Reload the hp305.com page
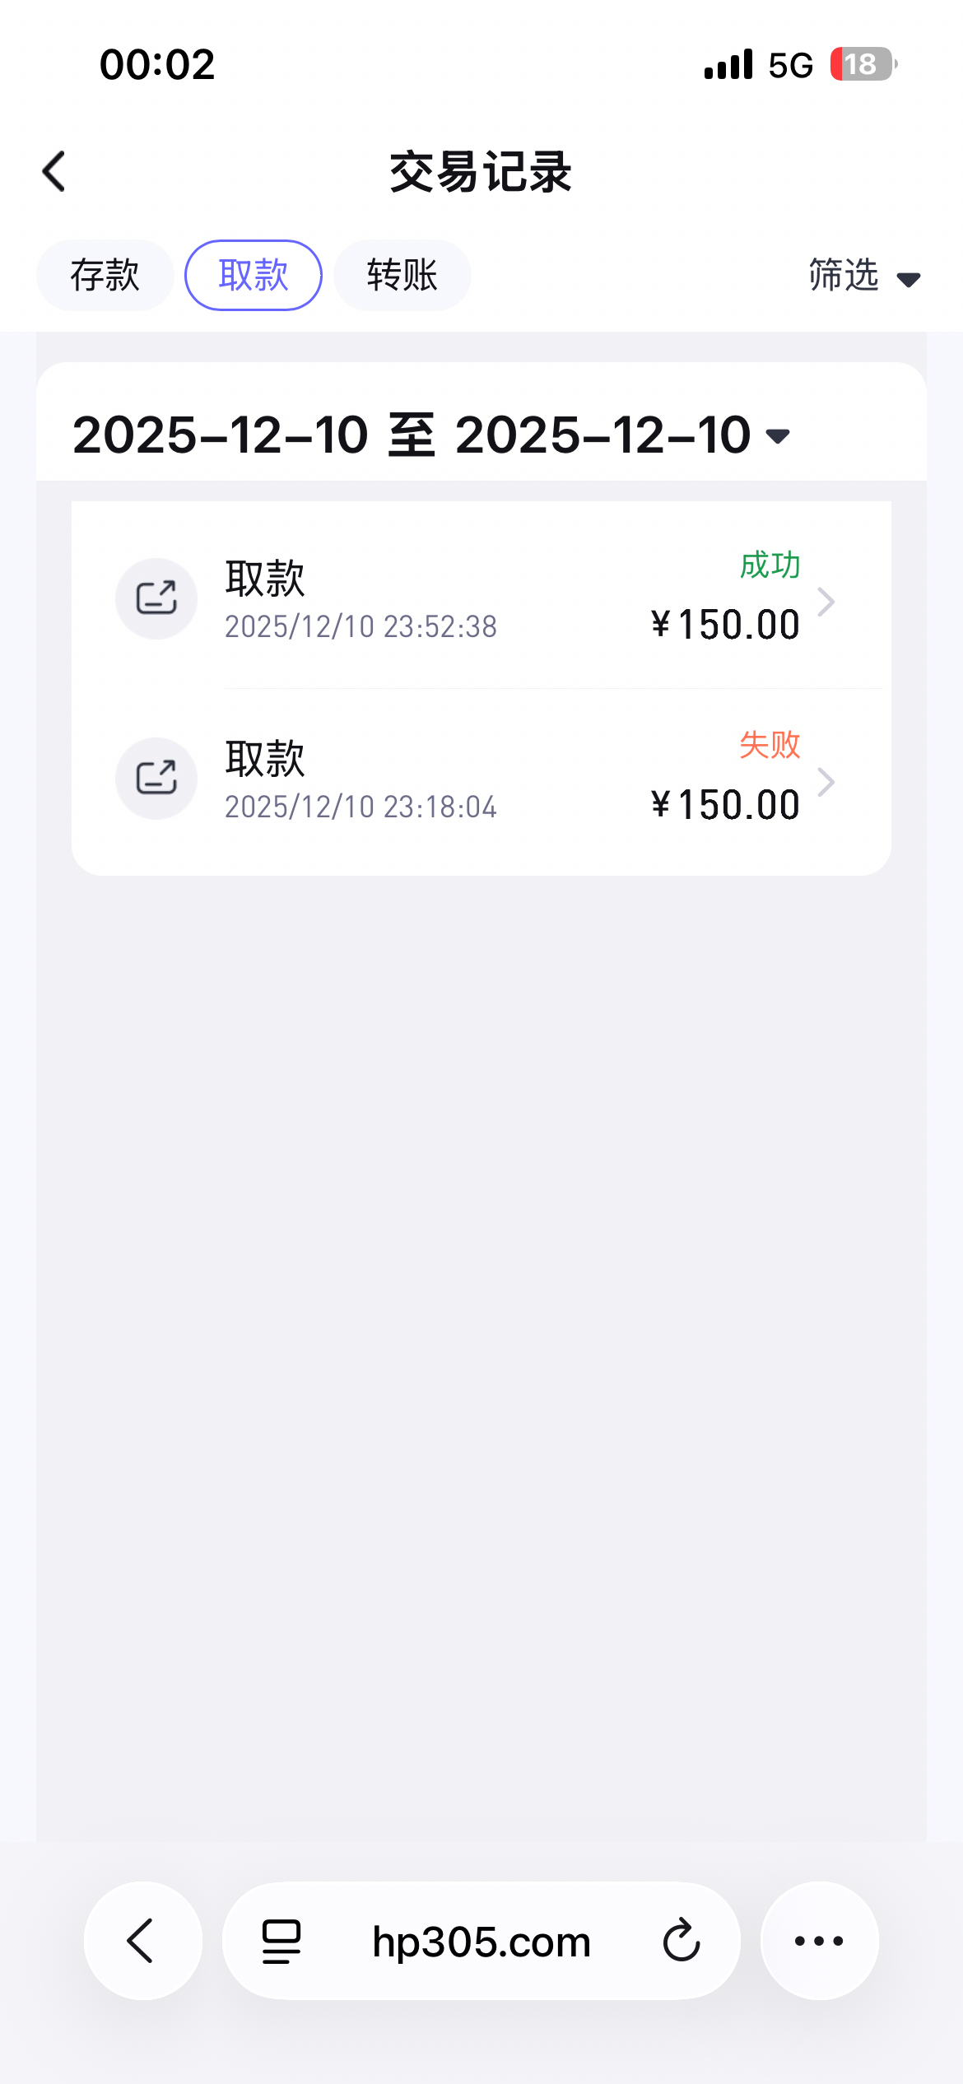Image resolution: width=963 pixels, height=2084 pixels. [x=682, y=1941]
